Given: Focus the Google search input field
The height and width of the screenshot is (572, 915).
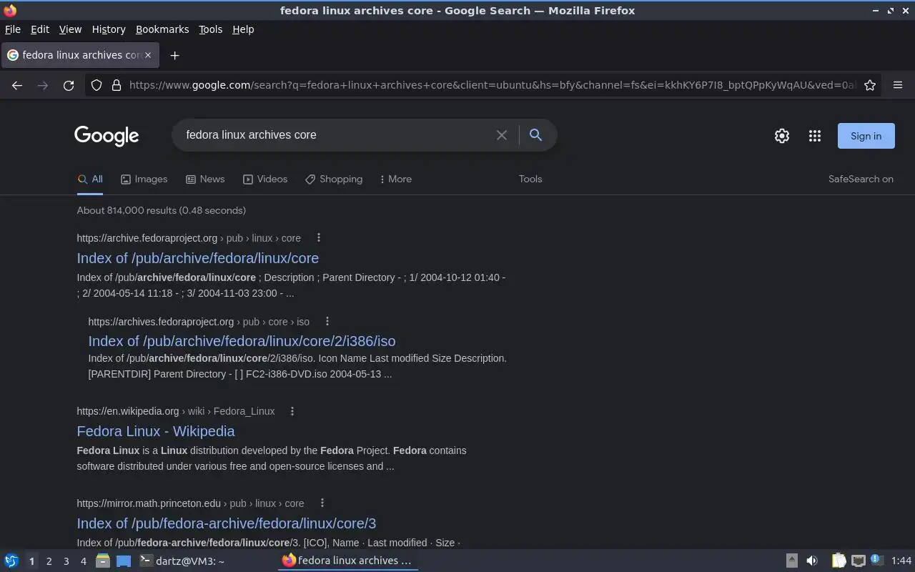Looking at the screenshot, I should (336, 135).
